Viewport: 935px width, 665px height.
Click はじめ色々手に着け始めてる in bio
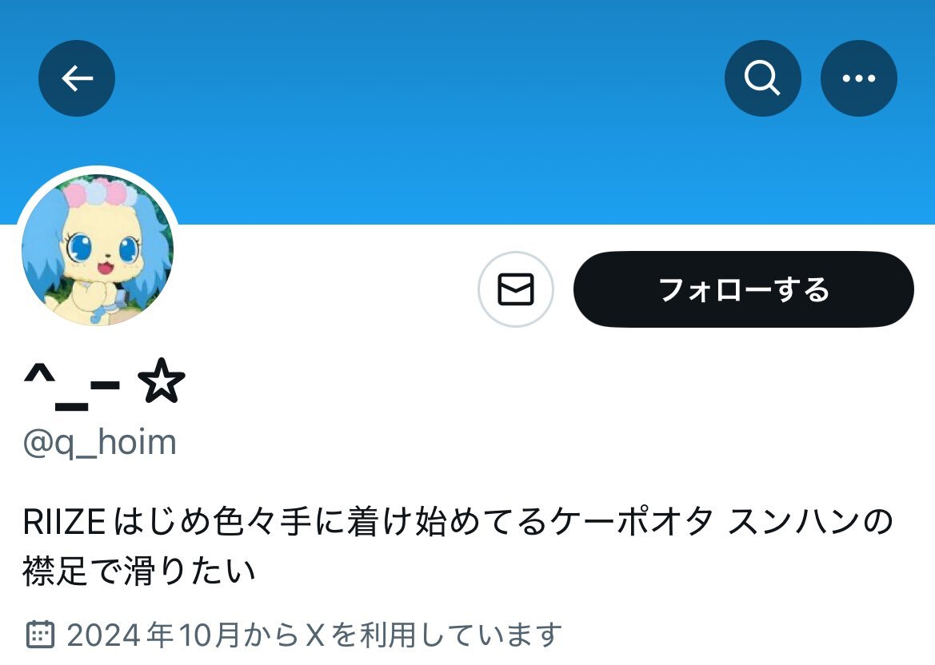331,521
